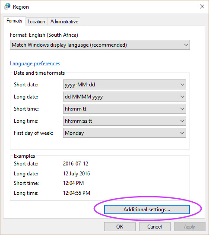
Task: Switch to the Formats tab
Action: point(14,21)
